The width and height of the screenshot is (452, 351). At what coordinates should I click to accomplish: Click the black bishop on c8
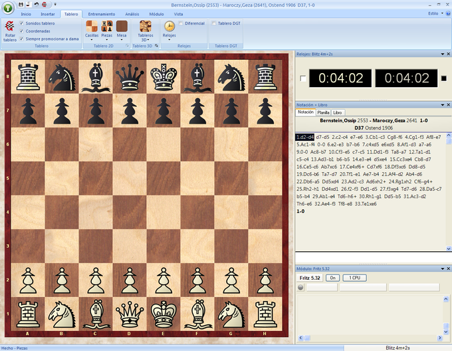96,77
